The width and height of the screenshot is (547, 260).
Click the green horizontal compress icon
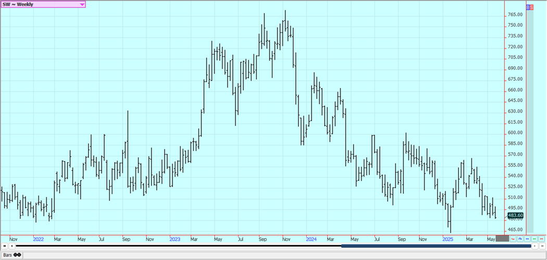(x=534, y=239)
